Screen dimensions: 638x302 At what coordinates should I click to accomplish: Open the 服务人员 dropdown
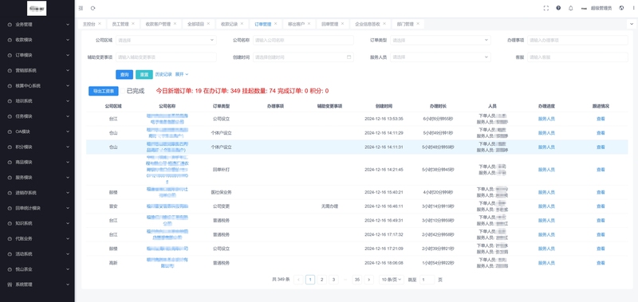[x=440, y=57]
